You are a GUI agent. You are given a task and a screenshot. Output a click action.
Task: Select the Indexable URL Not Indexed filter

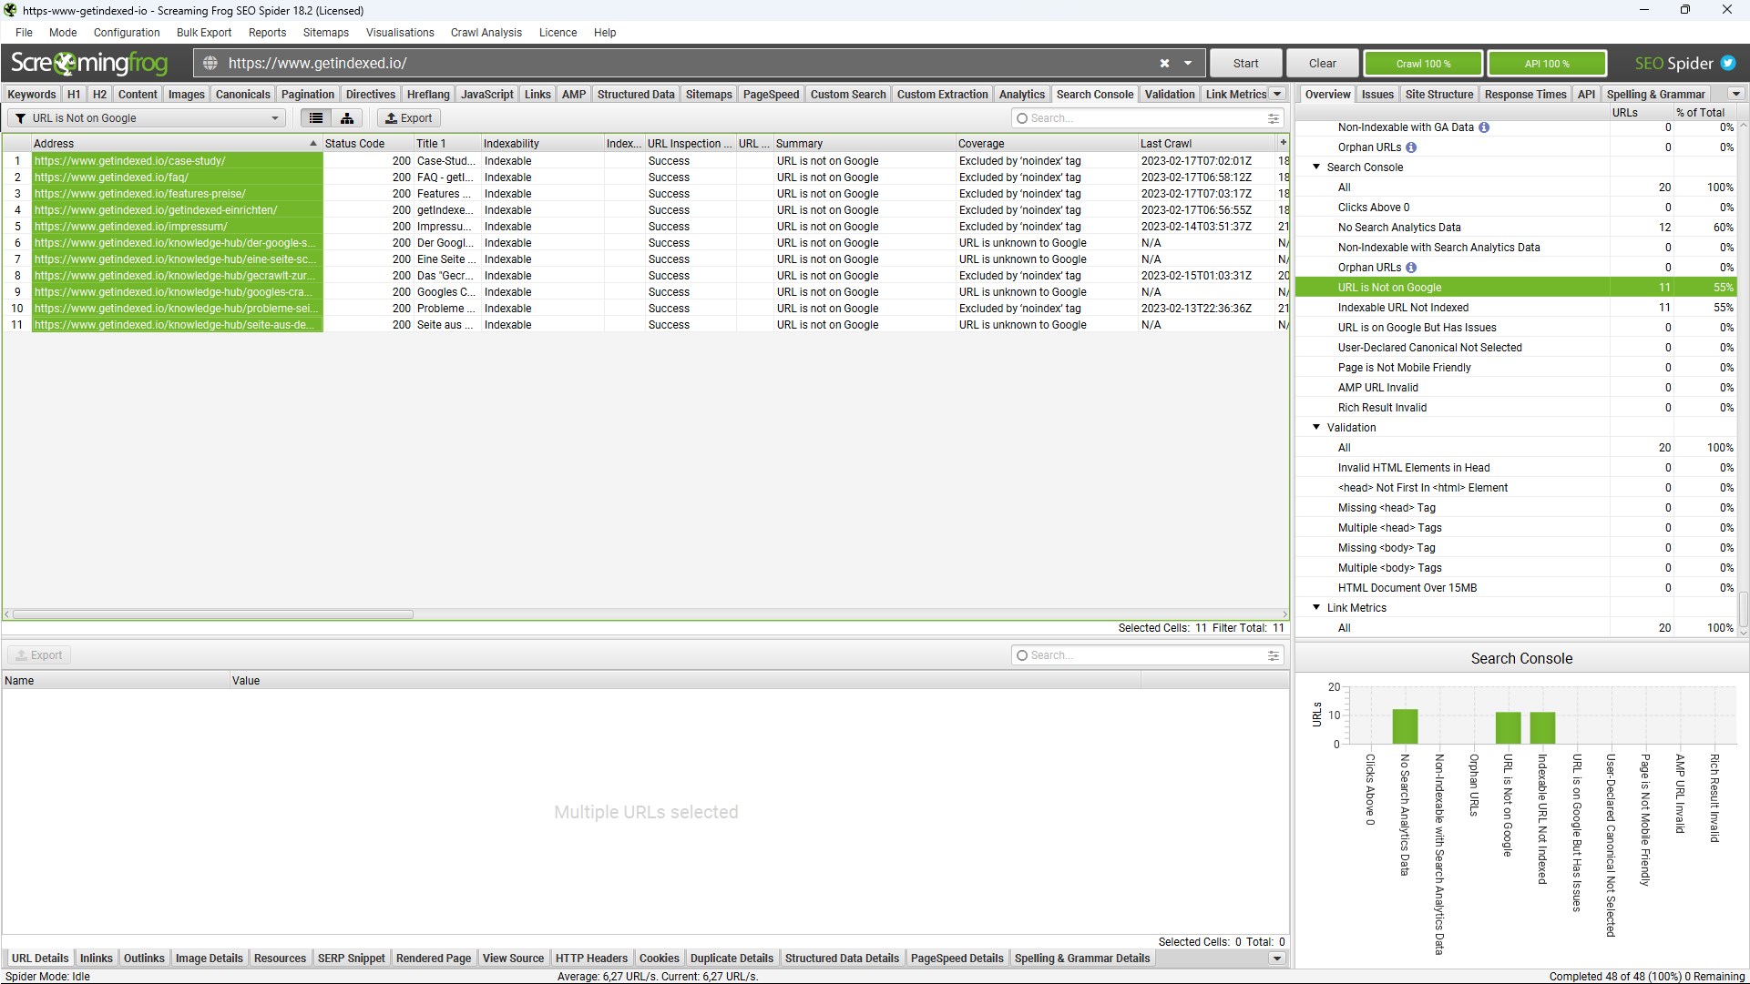[1515, 308]
